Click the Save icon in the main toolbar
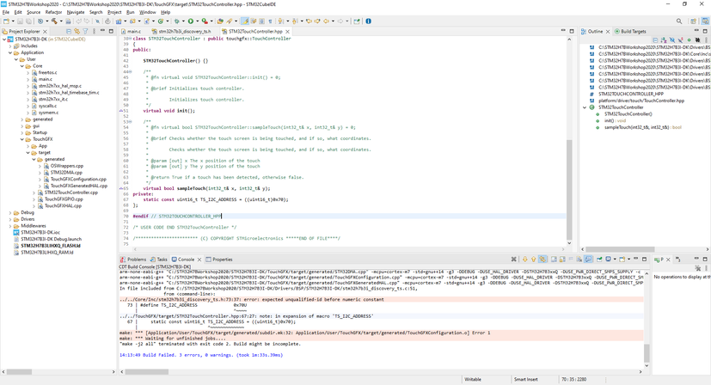711x385 pixels. 20,21
